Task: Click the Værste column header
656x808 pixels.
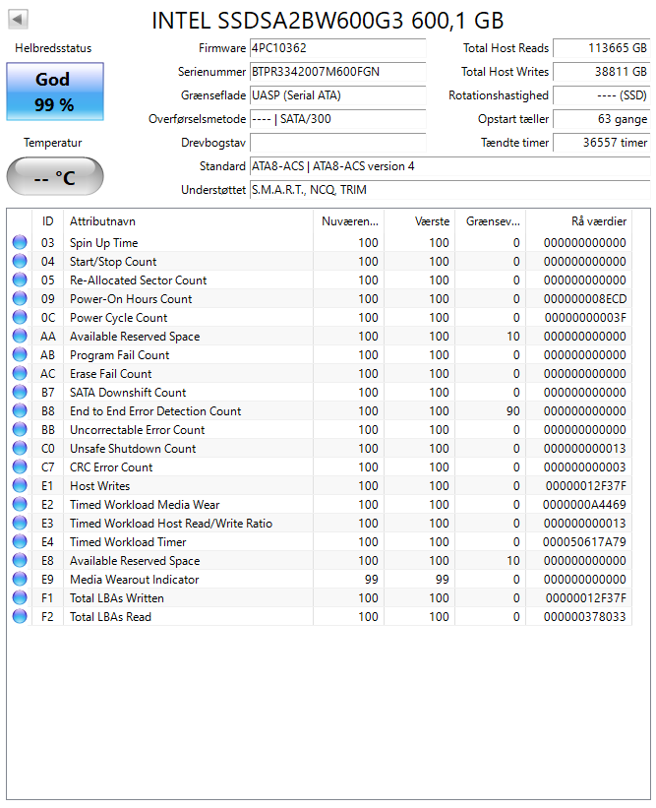Action: 419,221
